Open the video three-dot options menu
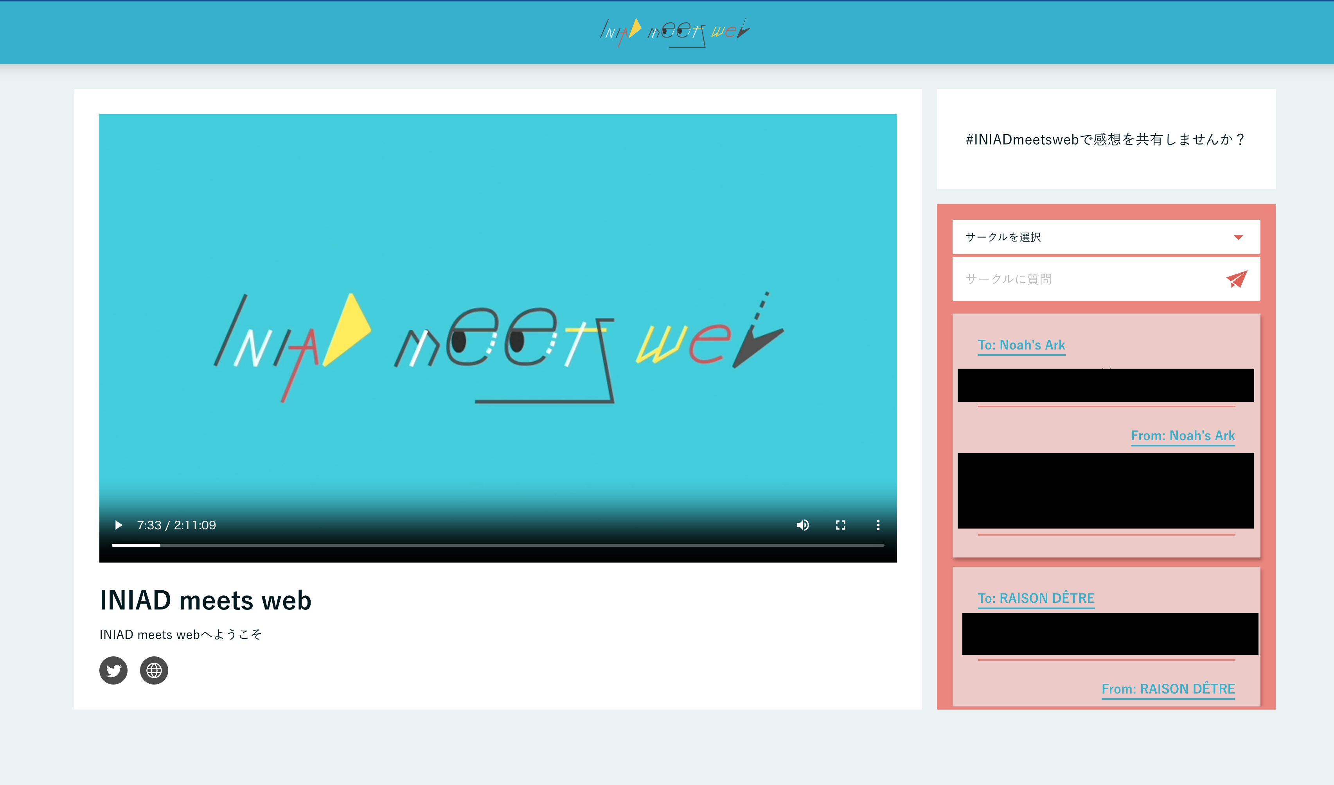 point(878,525)
